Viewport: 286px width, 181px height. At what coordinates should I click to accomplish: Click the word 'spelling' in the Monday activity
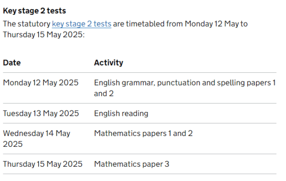click(231, 83)
